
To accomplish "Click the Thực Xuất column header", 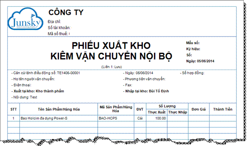I will click(x=156, y=112).
